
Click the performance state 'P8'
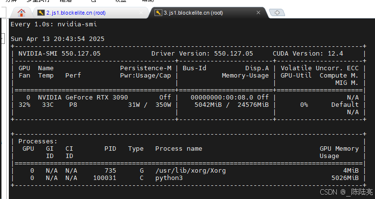[x=73, y=105]
